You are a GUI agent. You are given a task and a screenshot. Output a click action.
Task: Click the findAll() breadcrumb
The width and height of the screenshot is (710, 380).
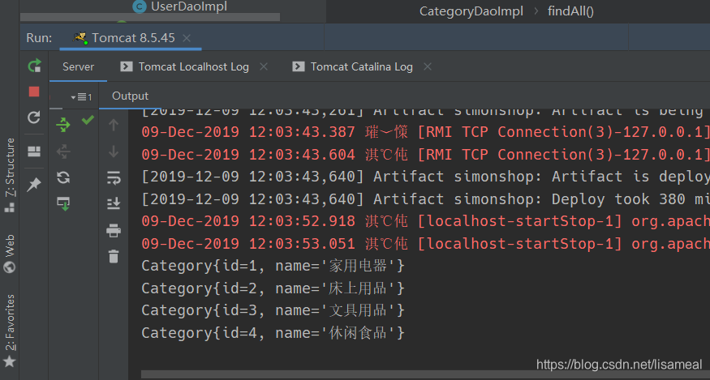point(570,11)
